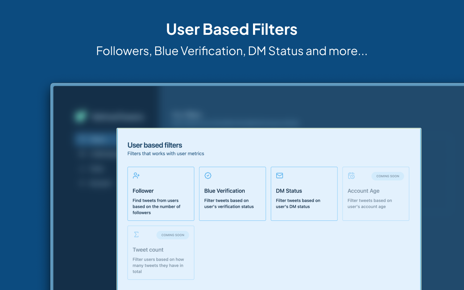Click the add-follower person icon on Follower card

coord(136,175)
